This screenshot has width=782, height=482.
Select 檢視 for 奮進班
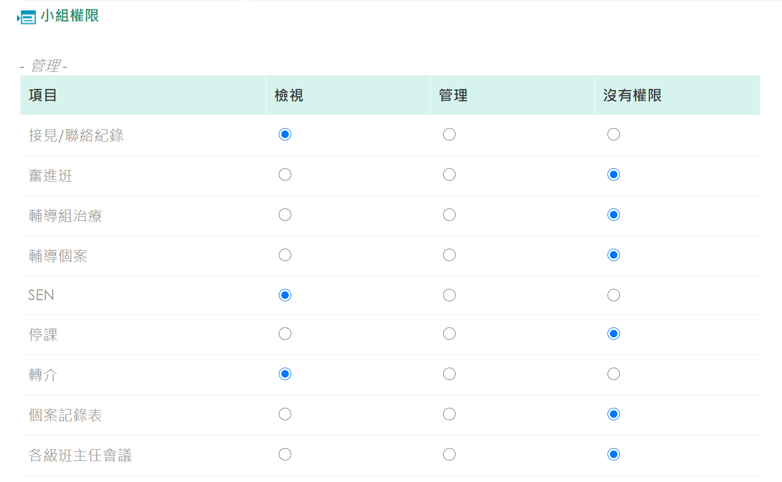(x=285, y=174)
